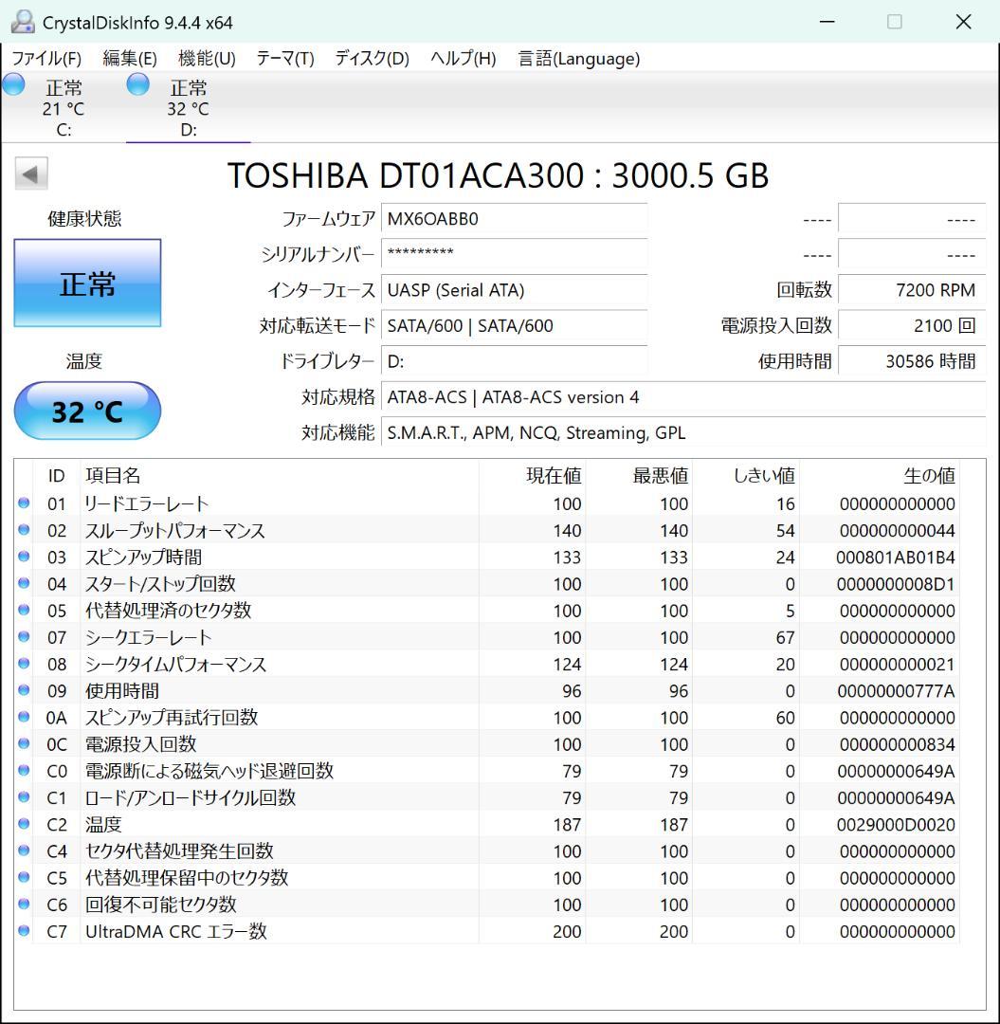Image resolution: width=1000 pixels, height=1024 pixels.
Task: Click the status dot for 電源投入回数 row 0C
Action: pyautogui.click(x=22, y=744)
